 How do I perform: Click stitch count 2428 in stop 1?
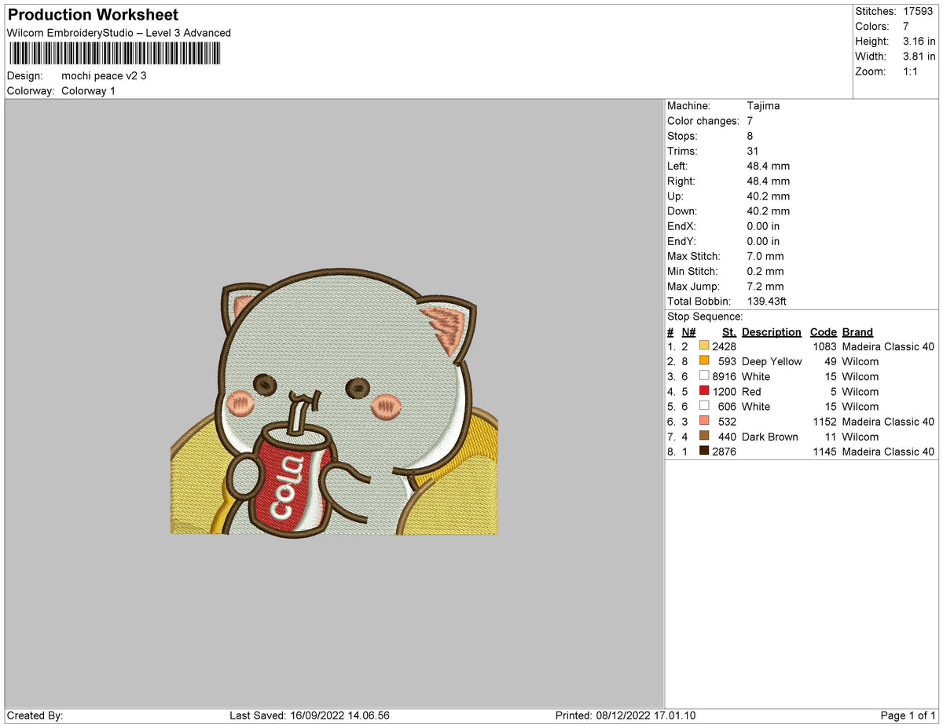pos(725,346)
